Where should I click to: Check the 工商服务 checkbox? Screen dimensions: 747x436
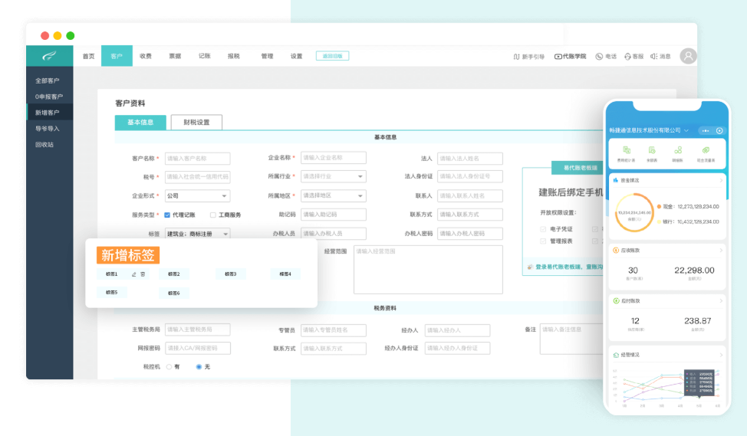tap(213, 215)
